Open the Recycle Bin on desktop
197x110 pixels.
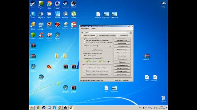pos(163,99)
